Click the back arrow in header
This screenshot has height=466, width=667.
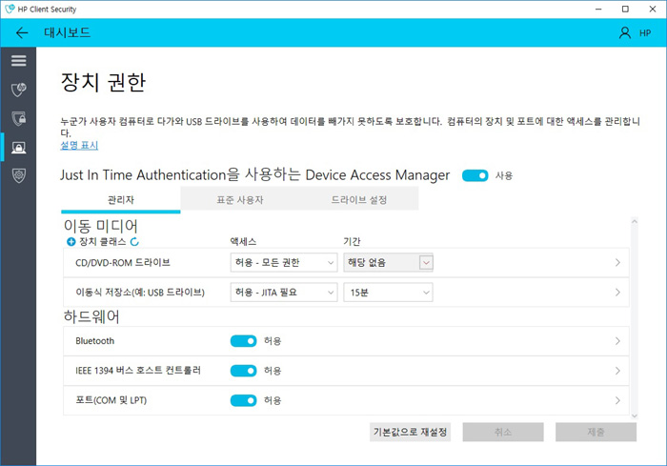23,32
